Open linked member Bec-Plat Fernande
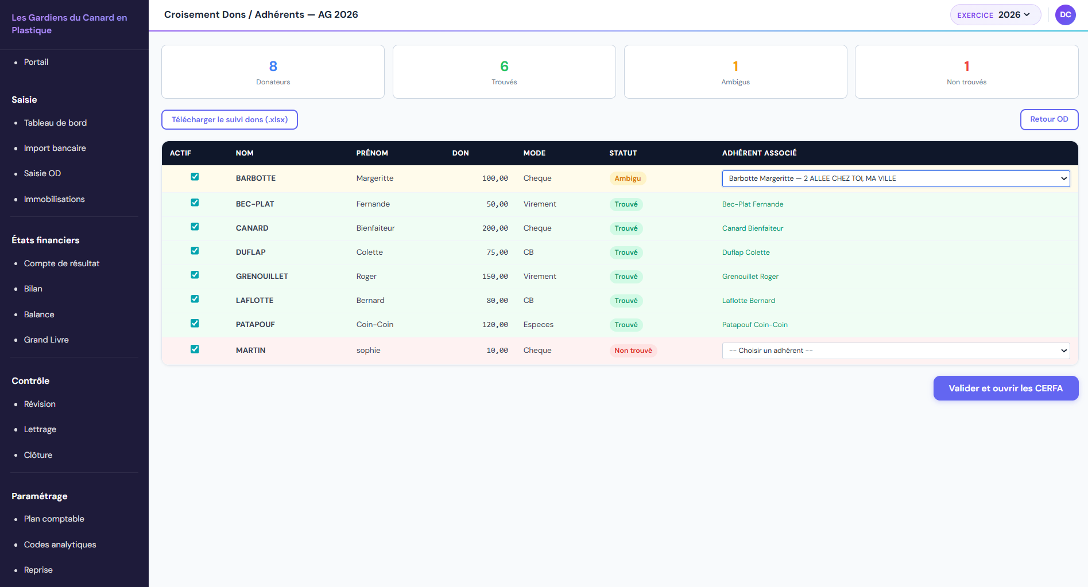 [752, 204]
